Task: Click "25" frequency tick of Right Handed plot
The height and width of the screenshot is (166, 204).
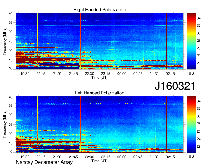Action: pos(10,41)
